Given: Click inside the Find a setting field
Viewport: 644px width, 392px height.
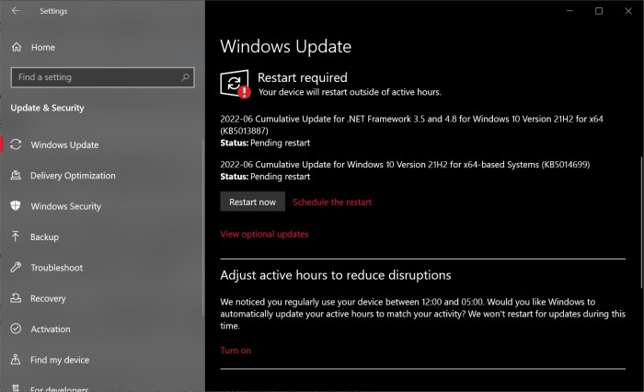Looking at the screenshot, I should point(92,77).
